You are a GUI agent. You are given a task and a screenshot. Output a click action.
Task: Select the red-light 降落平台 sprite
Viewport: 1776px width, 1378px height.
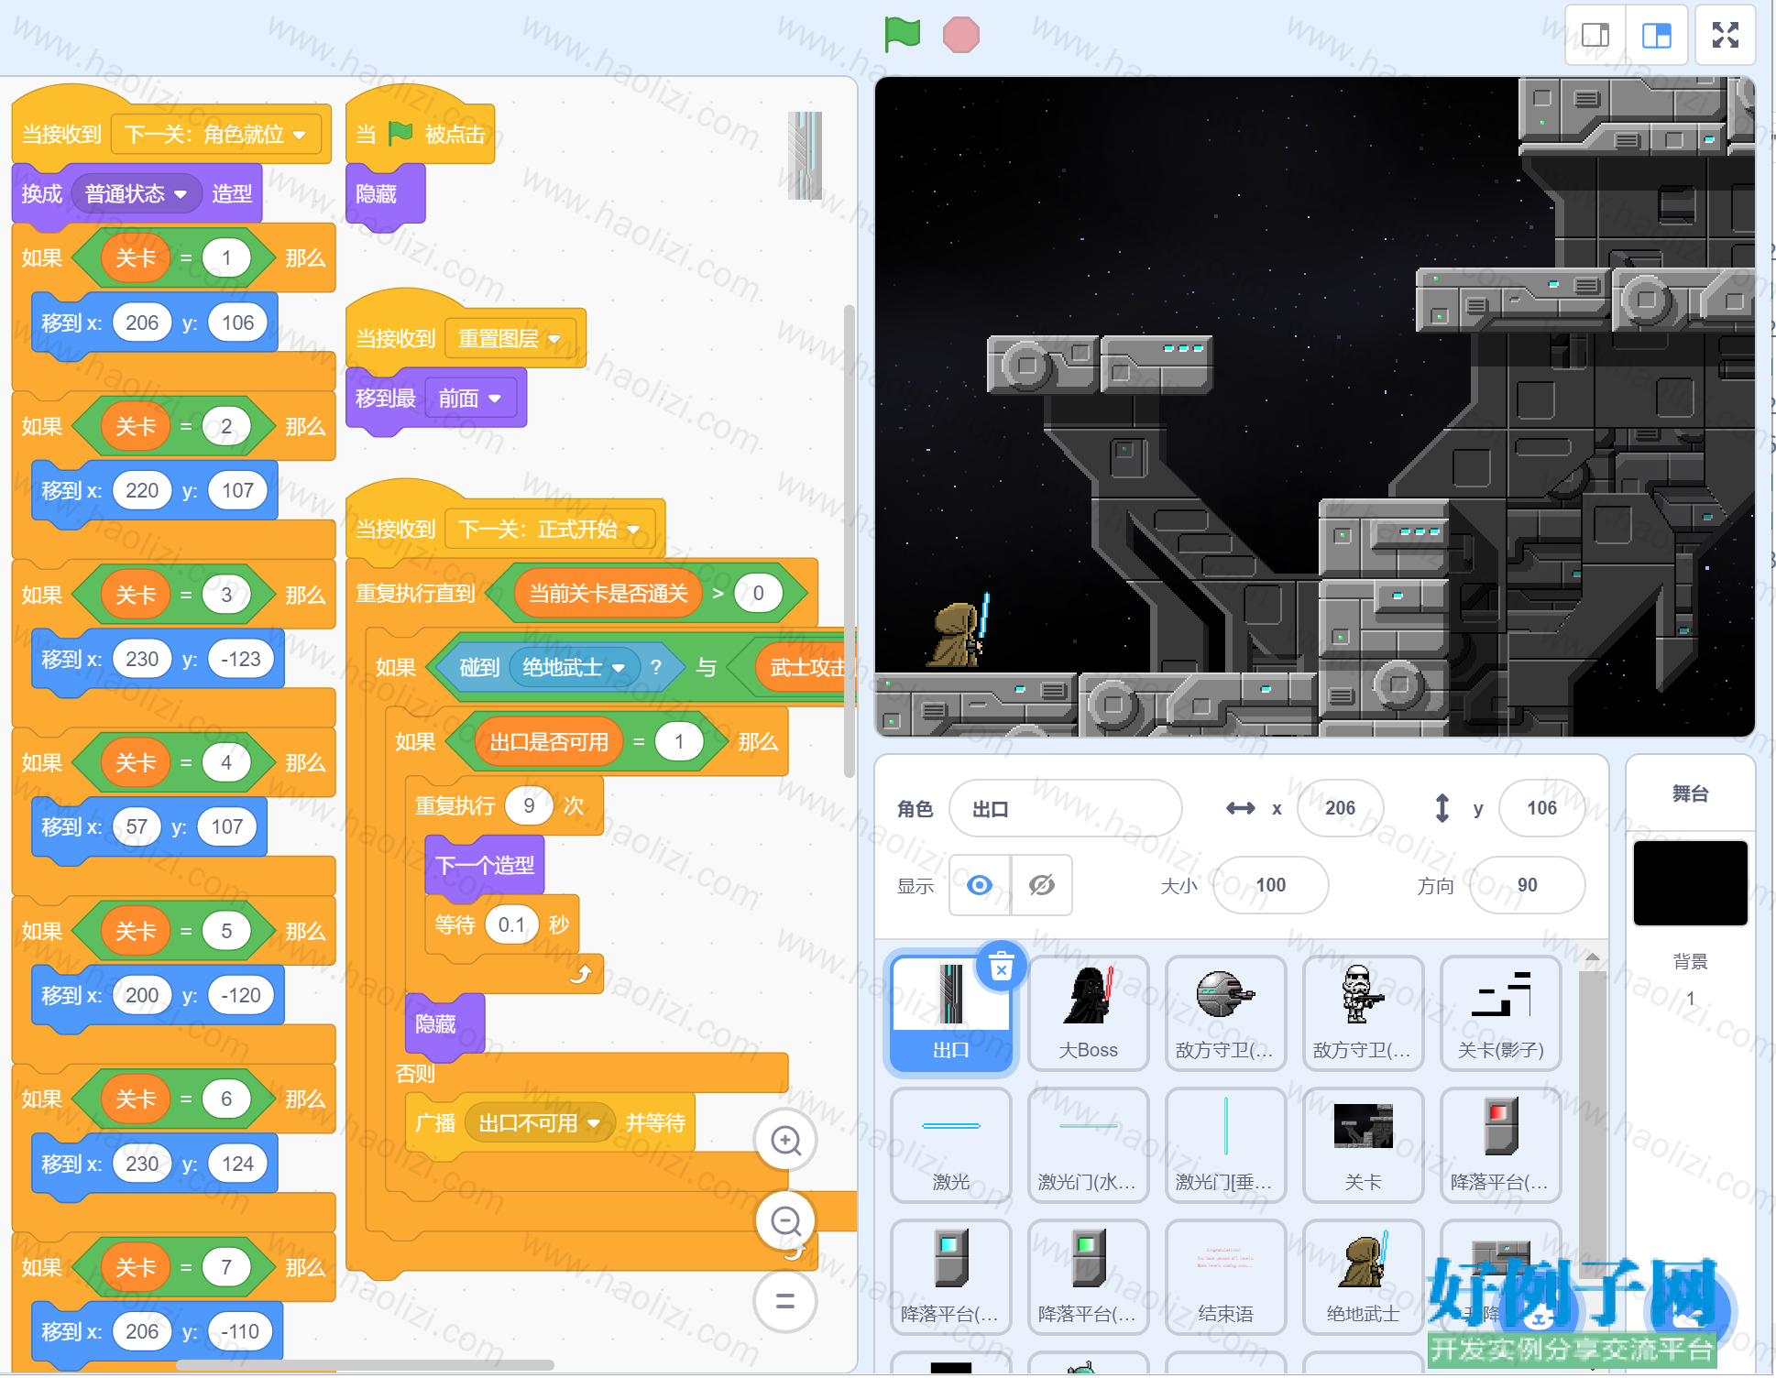[1501, 1145]
